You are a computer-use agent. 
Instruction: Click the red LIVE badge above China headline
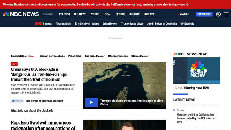(14, 64)
